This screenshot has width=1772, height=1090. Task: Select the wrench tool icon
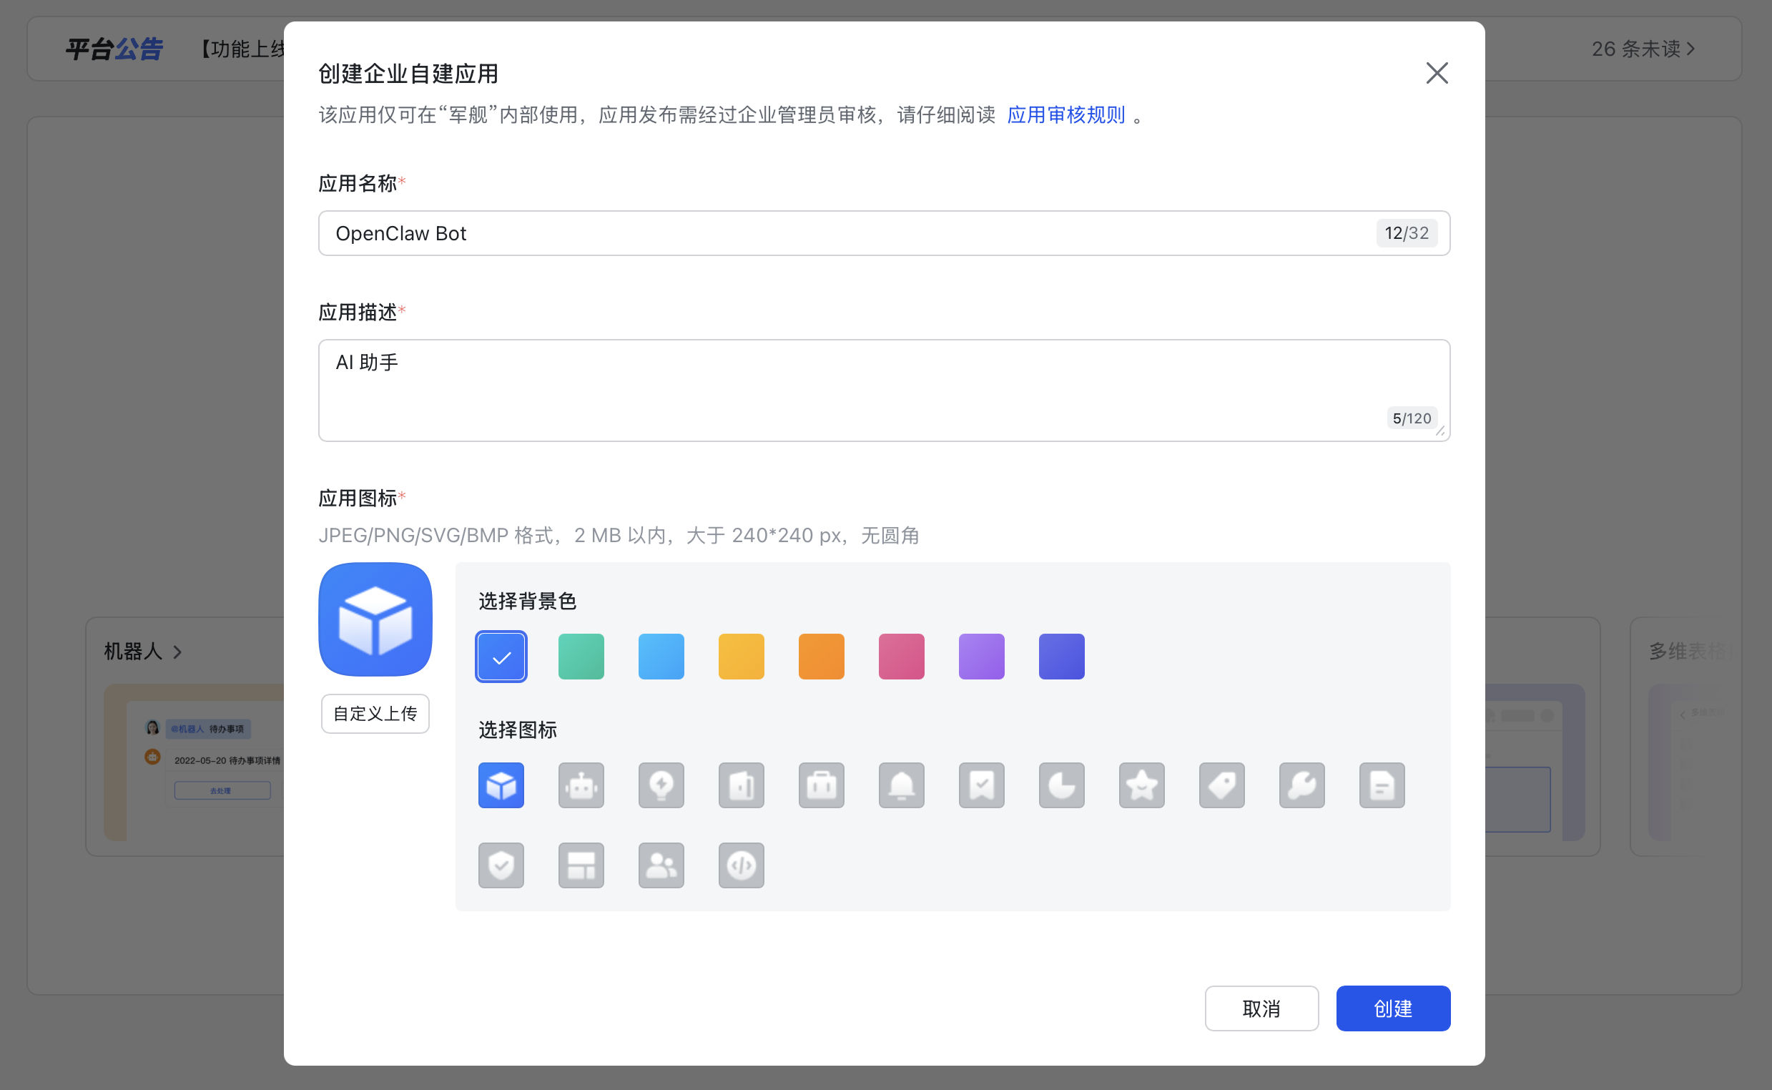[x=1301, y=785]
